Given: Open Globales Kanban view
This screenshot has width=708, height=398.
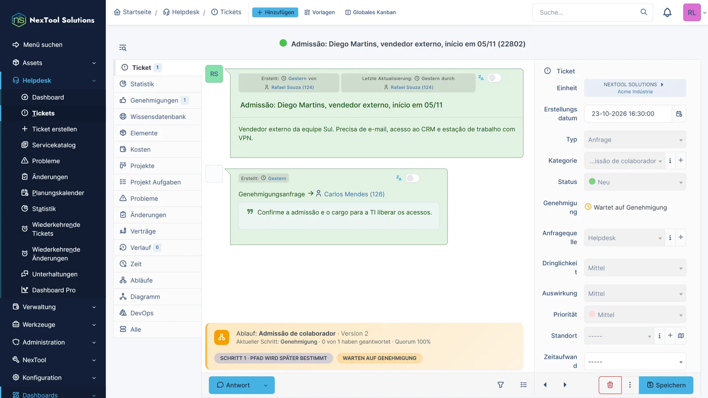Looking at the screenshot, I should click(x=370, y=12).
